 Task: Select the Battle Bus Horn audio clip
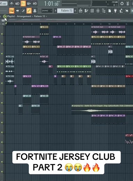(x=102, y=110)
